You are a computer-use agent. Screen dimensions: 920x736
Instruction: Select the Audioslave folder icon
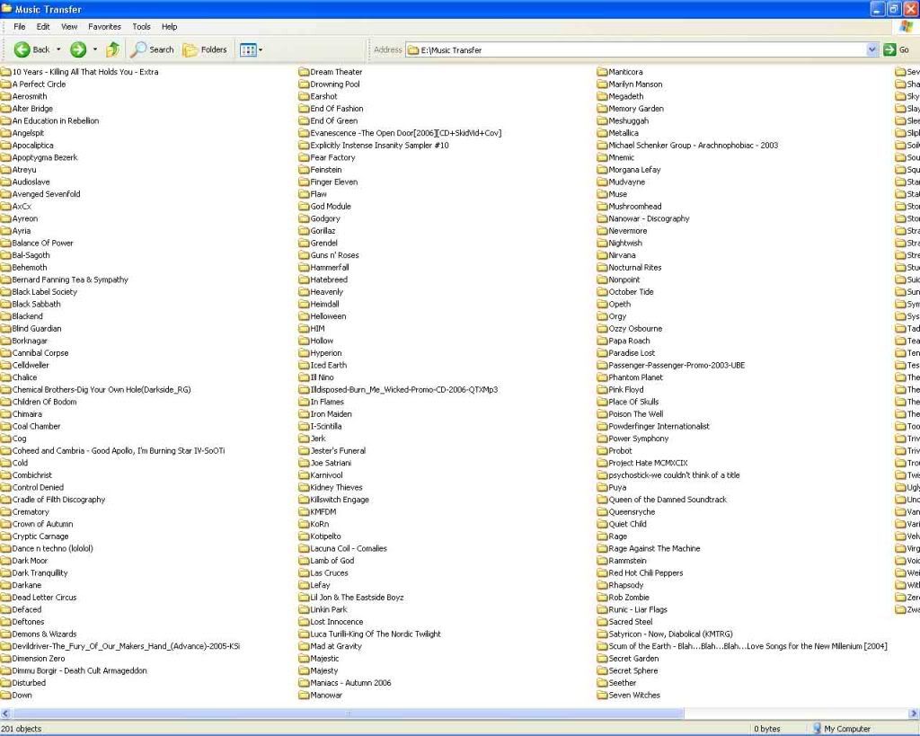[6, 182]
